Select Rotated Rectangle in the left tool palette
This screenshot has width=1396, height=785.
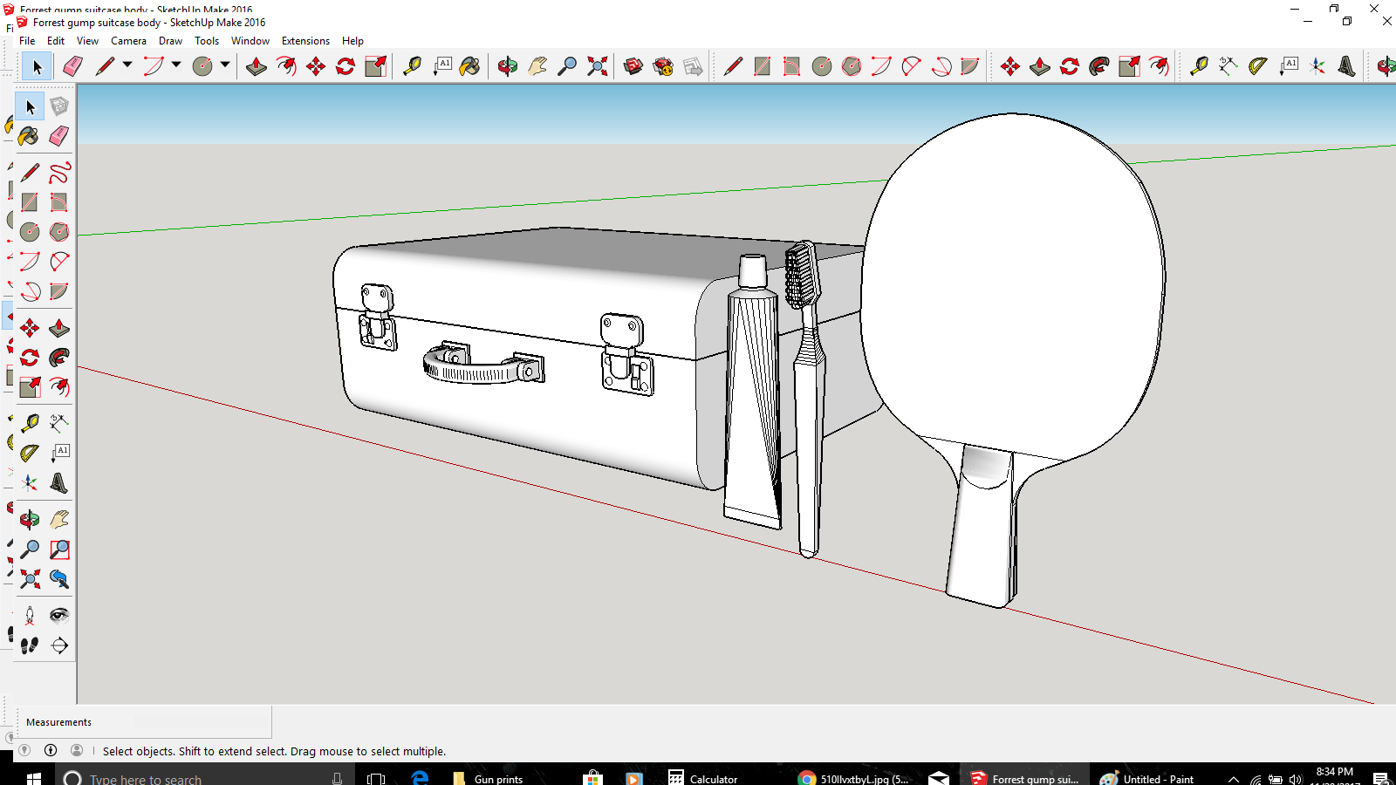coord(59,202)
